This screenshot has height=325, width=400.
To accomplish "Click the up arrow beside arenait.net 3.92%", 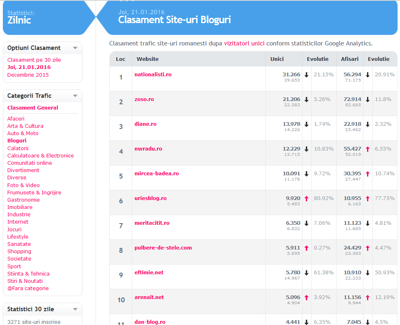I will point(307,297).
